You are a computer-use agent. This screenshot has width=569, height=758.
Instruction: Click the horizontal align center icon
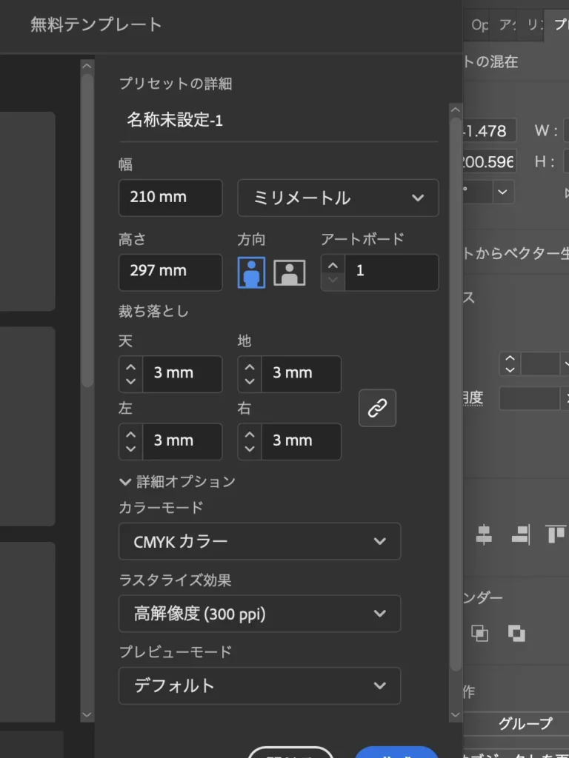pyautogui.click(x=484, y=534)
